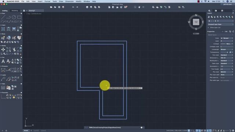This screenshot has width=235, height=132.
Task: Toggle the Leader panel pin dot
Action: click(21, 75)
